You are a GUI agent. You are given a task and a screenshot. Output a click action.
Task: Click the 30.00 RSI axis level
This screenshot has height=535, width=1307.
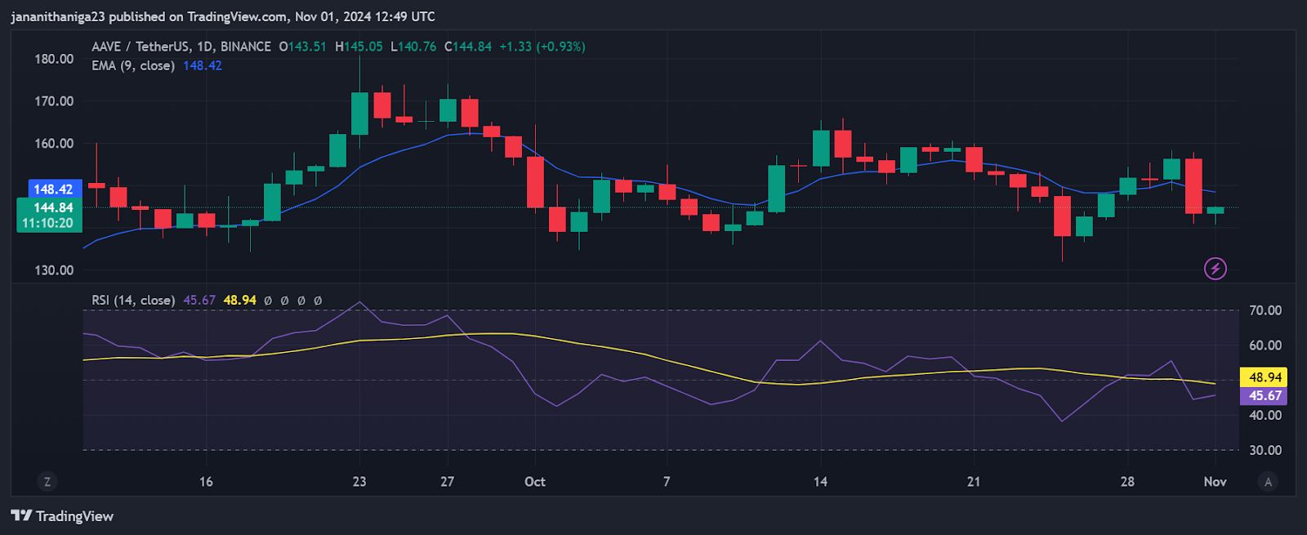coord(1265,450)
